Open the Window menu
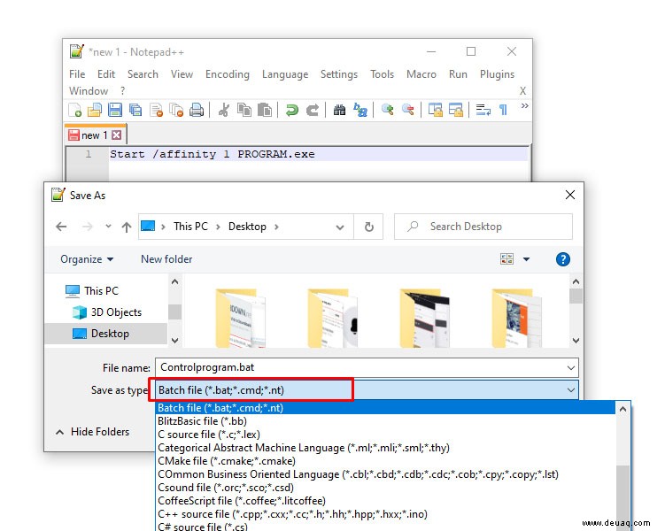Viewport: 665px width, 531px height. 89,90
